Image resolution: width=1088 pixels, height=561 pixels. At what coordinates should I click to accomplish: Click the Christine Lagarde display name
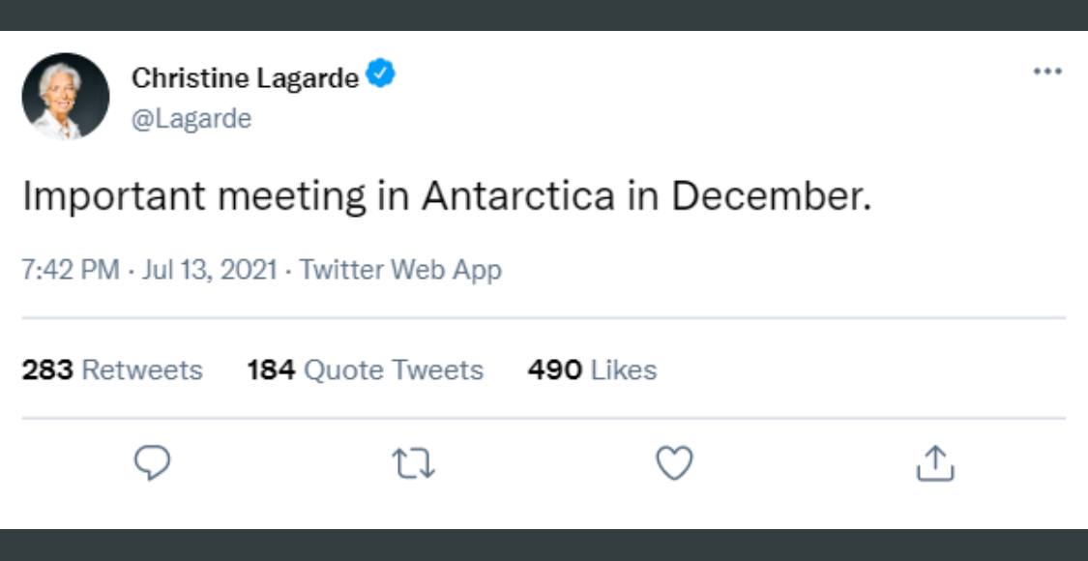point(245,77)
